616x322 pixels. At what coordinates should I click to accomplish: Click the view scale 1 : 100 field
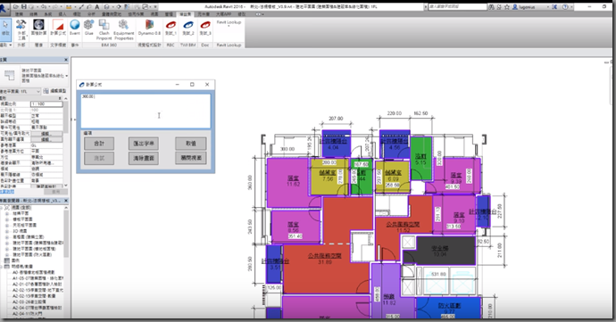click(46, 104)
